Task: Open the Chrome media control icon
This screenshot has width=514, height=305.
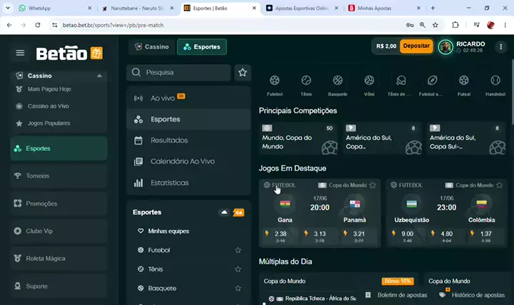Action: coord(477,25)
